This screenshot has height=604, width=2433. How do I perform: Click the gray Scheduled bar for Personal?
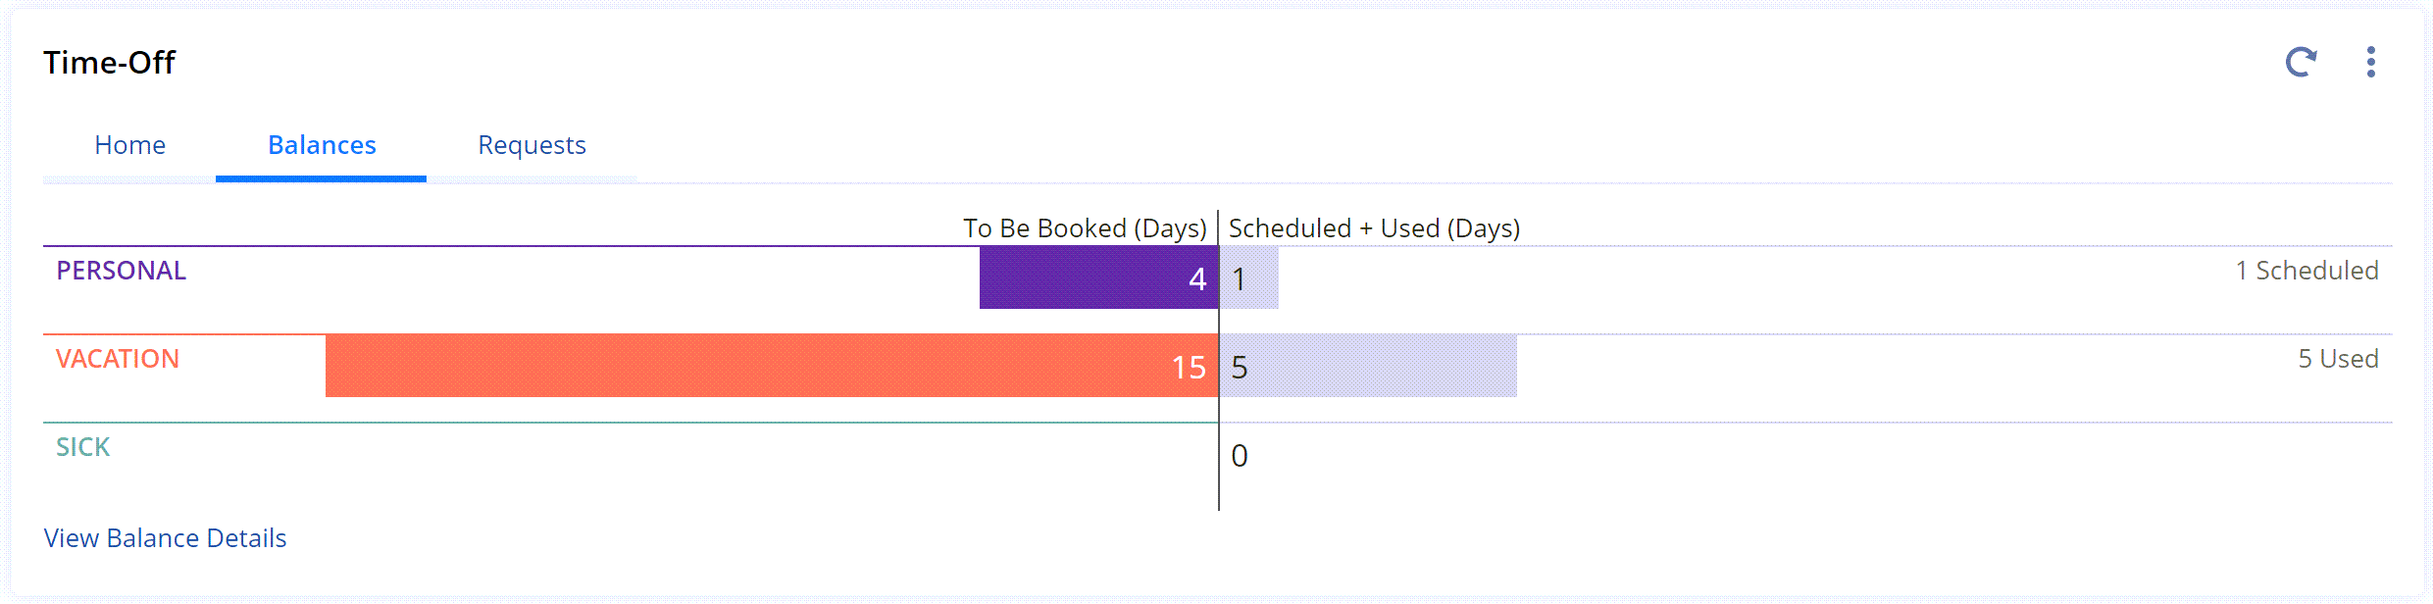tap(1248, 278)
